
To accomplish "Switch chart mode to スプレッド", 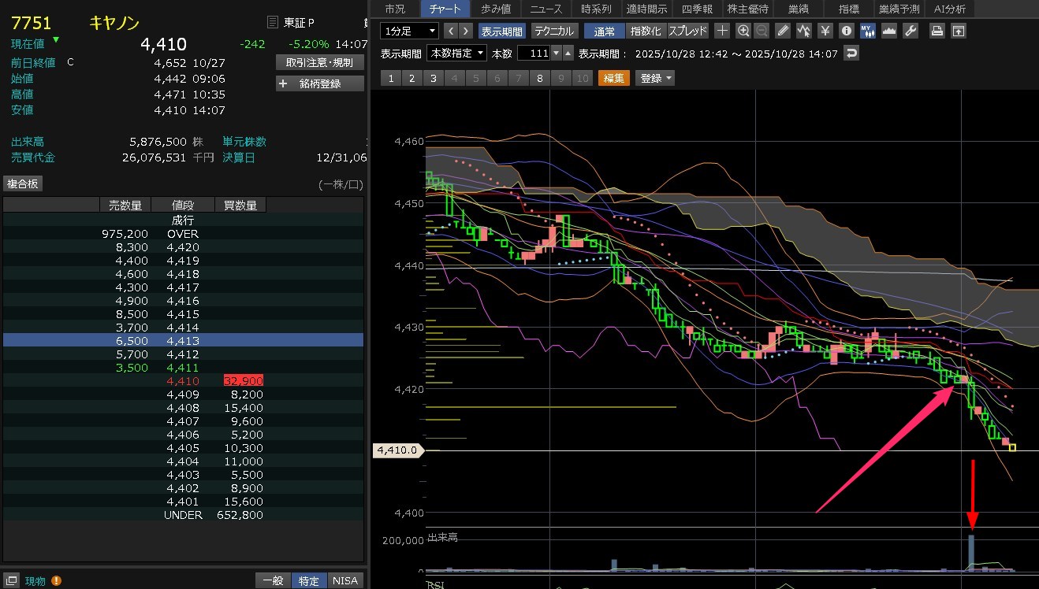I will click(688, 31).
